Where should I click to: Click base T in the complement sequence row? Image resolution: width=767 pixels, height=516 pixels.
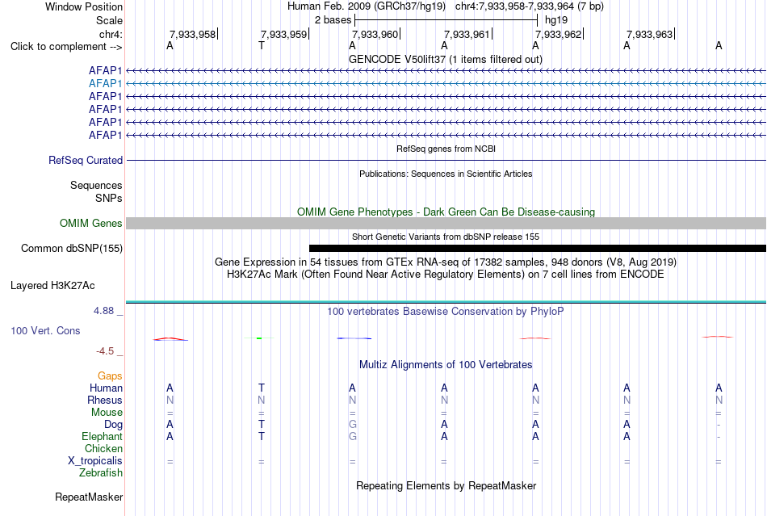tap(262, 45)
